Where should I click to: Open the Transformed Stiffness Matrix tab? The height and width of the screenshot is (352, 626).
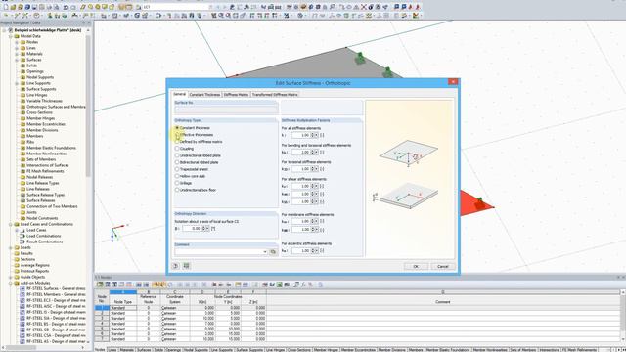point(275,95)
